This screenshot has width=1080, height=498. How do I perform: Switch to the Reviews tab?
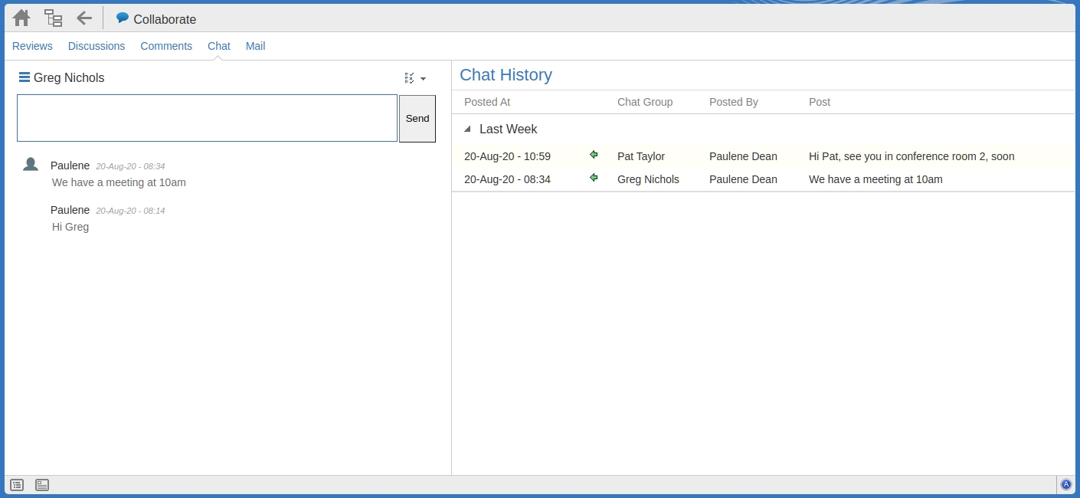32,46
